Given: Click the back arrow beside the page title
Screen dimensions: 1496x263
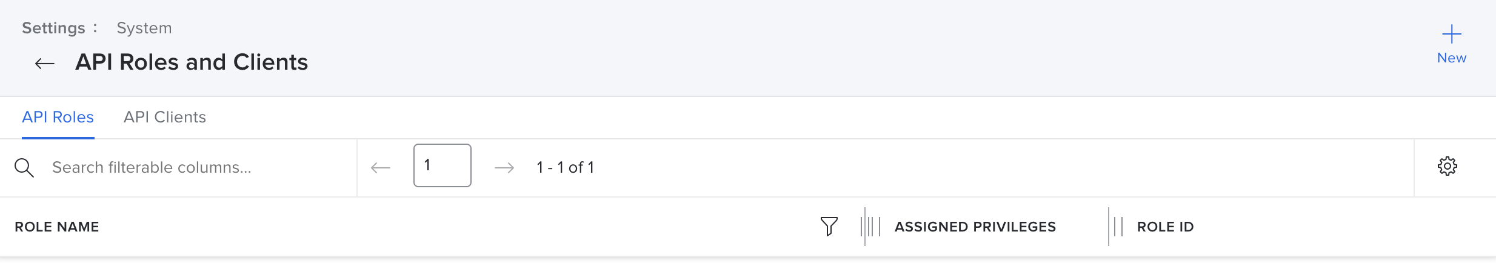Looking at the screenshot, I should click(x=45, y=63).
